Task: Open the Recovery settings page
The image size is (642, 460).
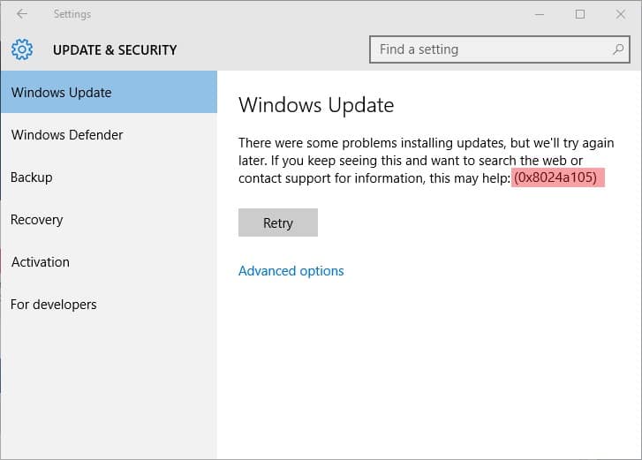Action: 109,220
